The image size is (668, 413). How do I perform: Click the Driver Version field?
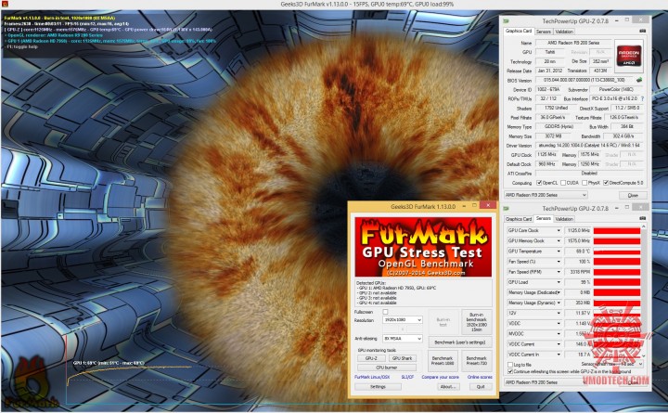pyautogui.click(x=589, y=146)
